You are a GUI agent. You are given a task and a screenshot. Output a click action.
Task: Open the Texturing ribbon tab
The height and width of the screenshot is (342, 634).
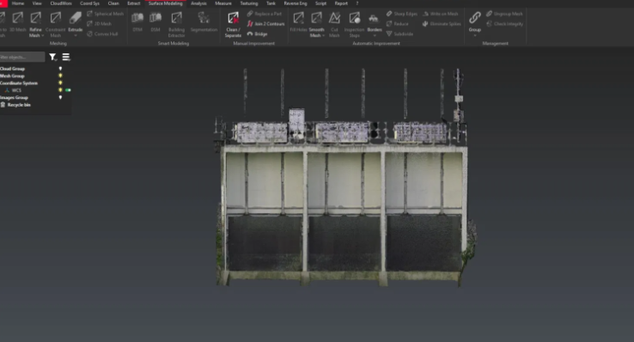pyautogui.click(x=249, y=3)
